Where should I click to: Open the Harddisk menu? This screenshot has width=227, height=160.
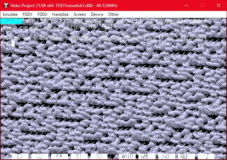point(60,14)
